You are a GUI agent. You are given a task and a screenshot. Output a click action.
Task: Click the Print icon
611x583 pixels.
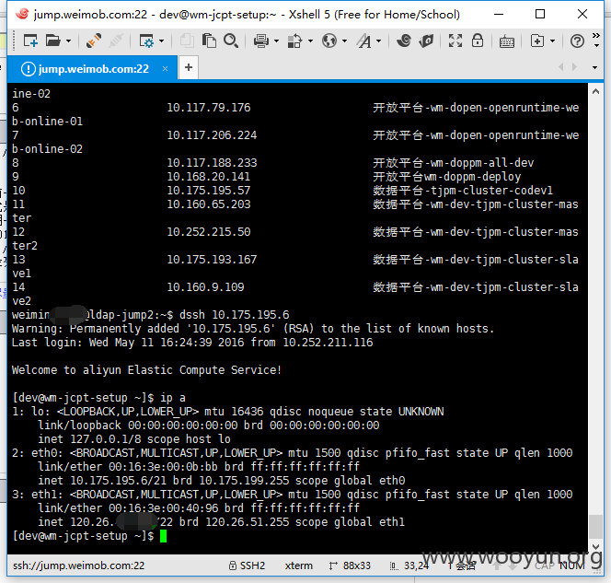[x=261, y=41]
